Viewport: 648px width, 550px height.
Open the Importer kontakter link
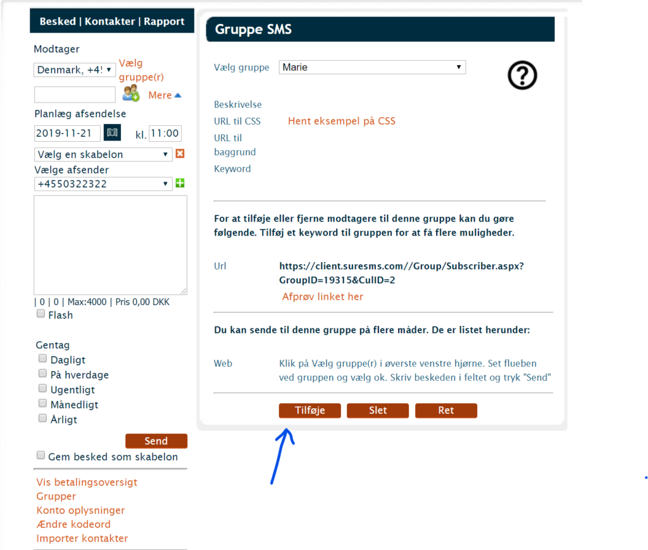[x=82, y=539]
